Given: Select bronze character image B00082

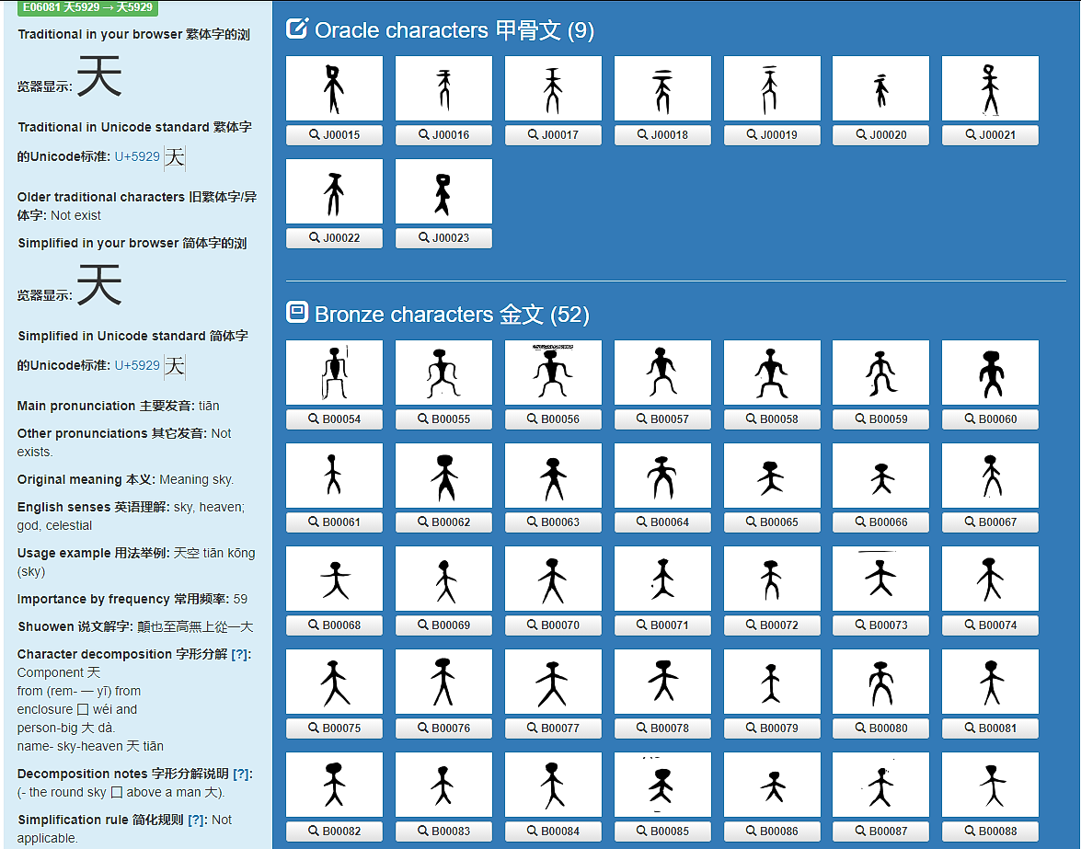Looking at the screenshot, I should [334, 785].
